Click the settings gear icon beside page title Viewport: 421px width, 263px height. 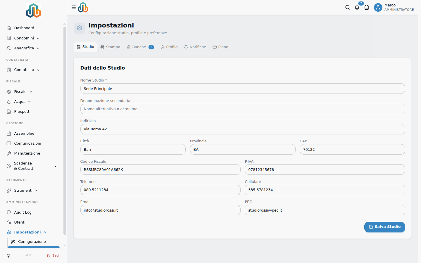pos(80,28)
